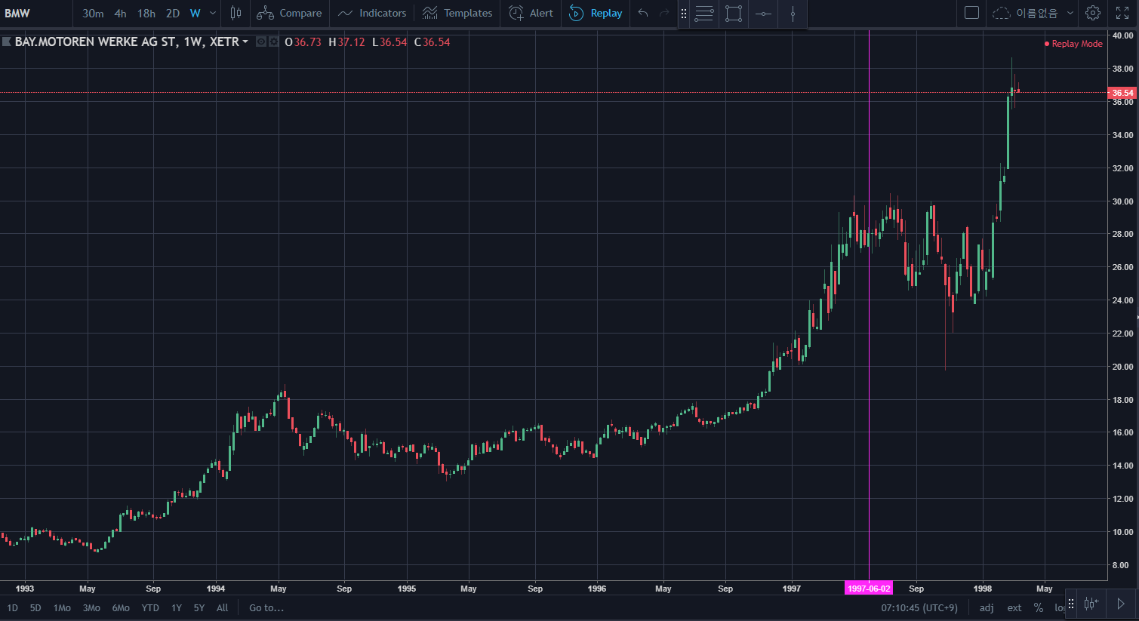
Task: Select the rectangle shape tool
Action: click(x=734, y=14)
